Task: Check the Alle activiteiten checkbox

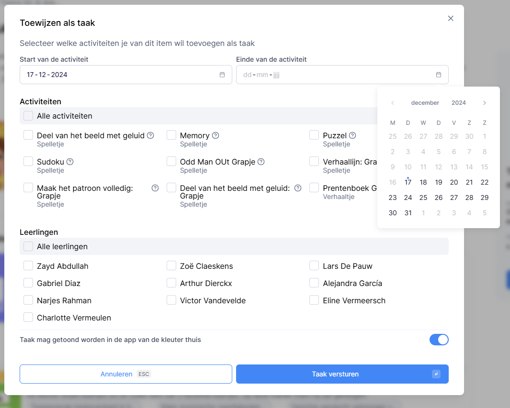Action: tap(28, 116)
